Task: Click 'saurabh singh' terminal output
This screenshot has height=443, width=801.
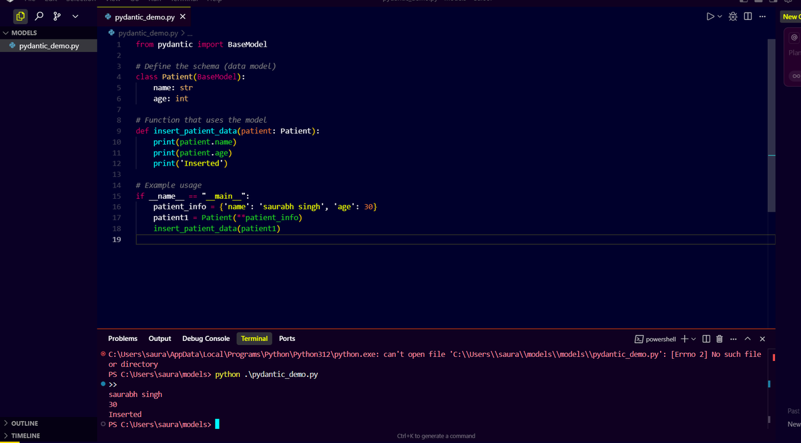Action: coord(136,394)
